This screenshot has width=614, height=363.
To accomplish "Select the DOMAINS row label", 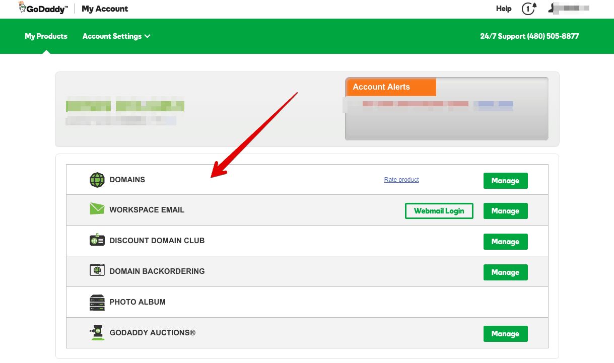I will 127,180.
